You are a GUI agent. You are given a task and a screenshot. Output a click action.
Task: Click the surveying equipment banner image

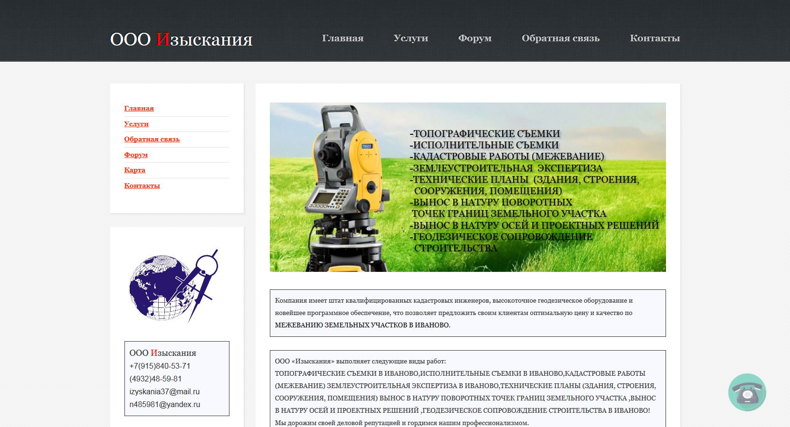(x=467, y=187)
